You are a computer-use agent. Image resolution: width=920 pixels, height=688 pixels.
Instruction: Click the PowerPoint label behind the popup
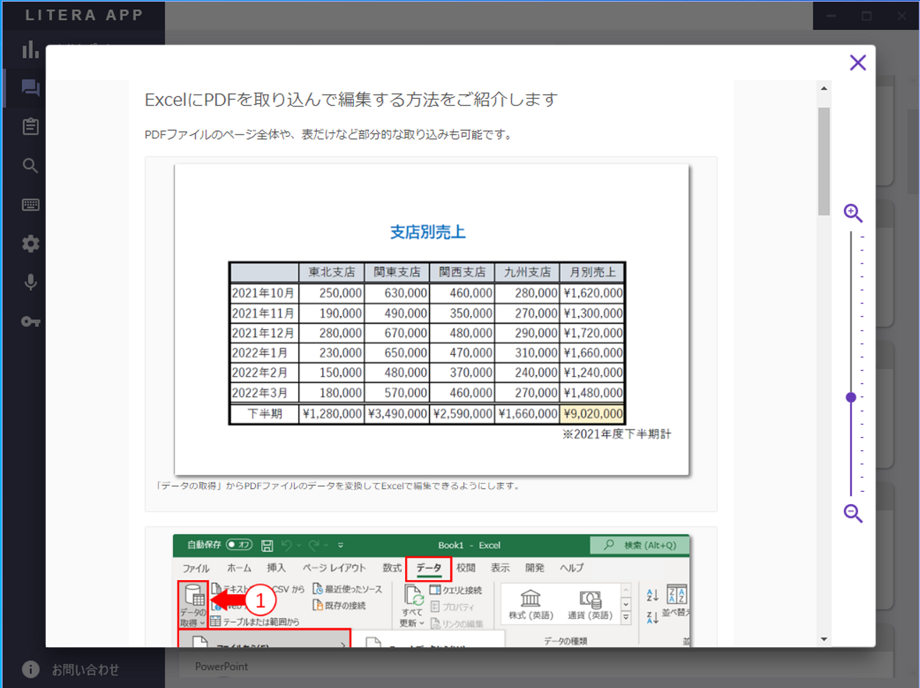tap(221, 666)
